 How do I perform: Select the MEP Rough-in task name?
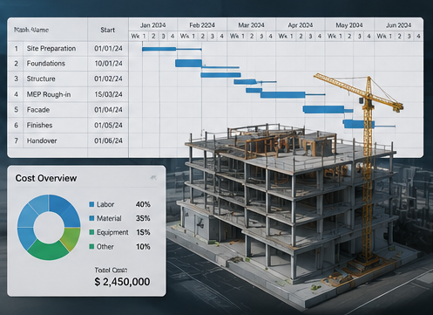click(x=49, y=94)
